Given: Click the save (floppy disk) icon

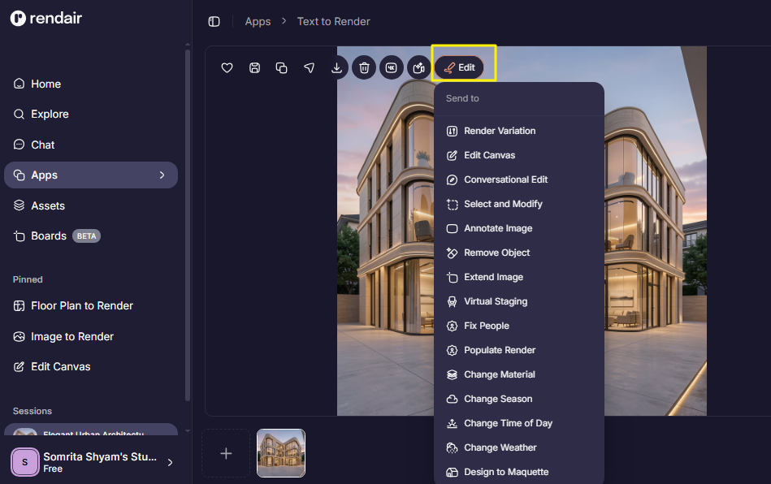Looking at the screenshot, I should pyautogui.click(x=254, y=68).
